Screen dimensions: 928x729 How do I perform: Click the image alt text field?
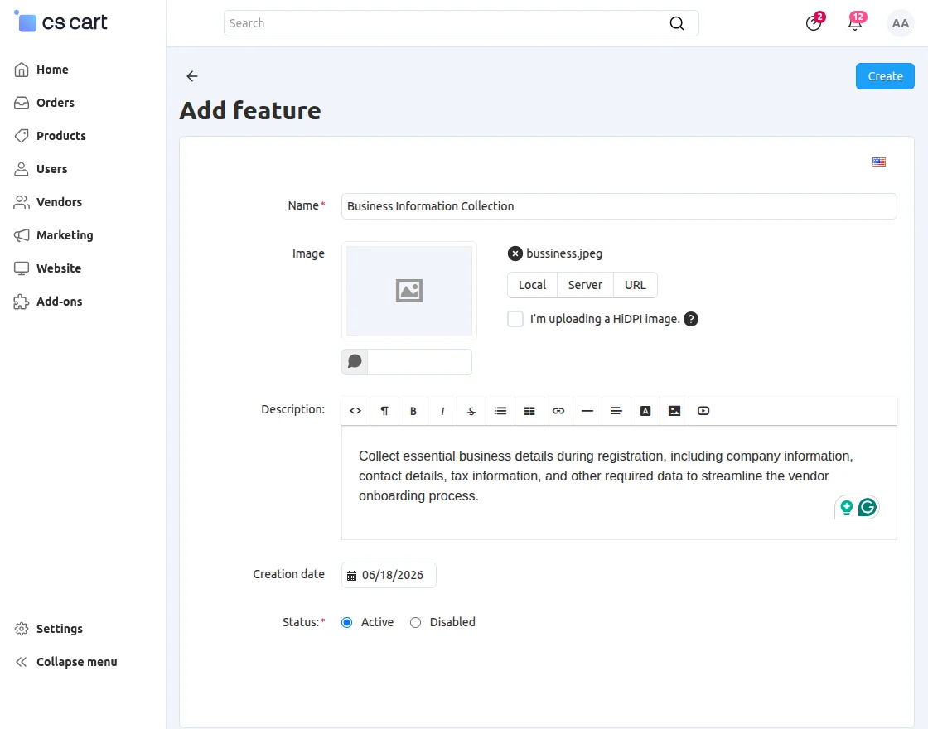tap(419, 361)
